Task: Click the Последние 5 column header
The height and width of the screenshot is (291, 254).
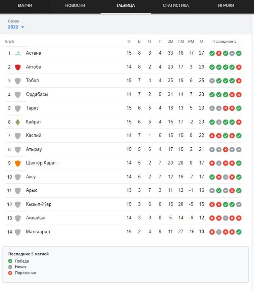Action: pyautogui.click(x=224, y=41)
